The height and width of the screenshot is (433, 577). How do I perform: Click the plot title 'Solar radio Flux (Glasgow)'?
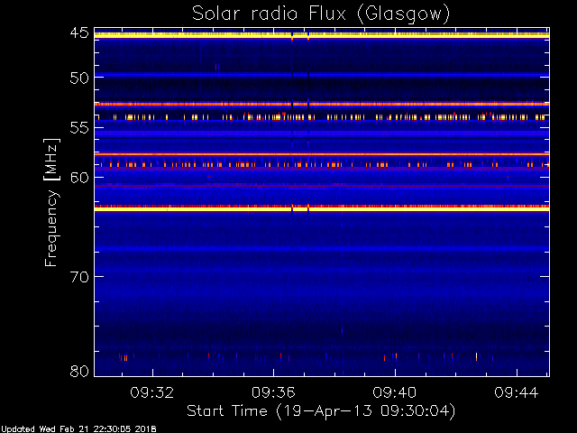coord(321,14)
